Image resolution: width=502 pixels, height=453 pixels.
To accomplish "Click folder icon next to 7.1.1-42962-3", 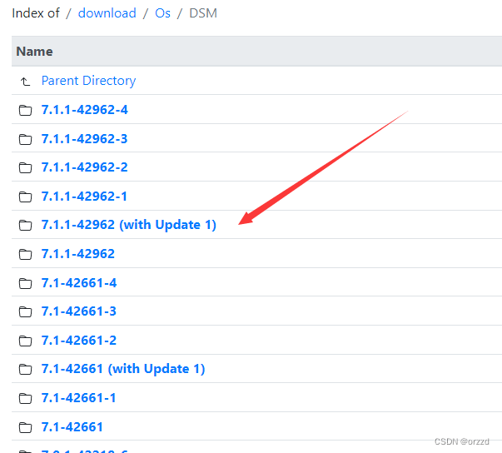I will [25, 140].
